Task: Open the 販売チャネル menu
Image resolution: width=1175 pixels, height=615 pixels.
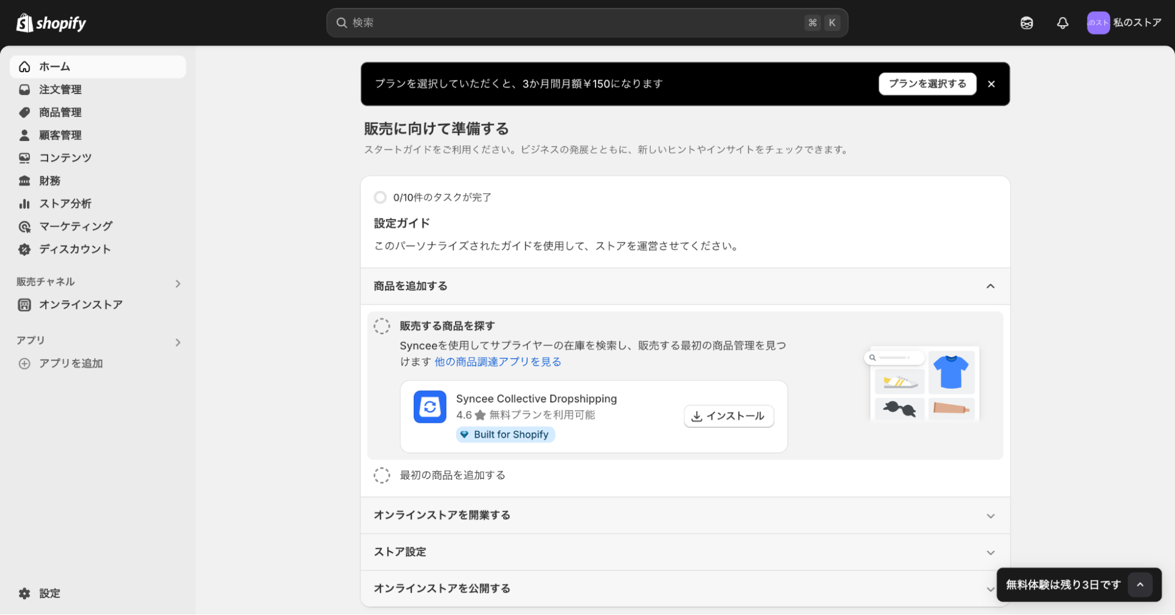Action: [x=178, y=283]
